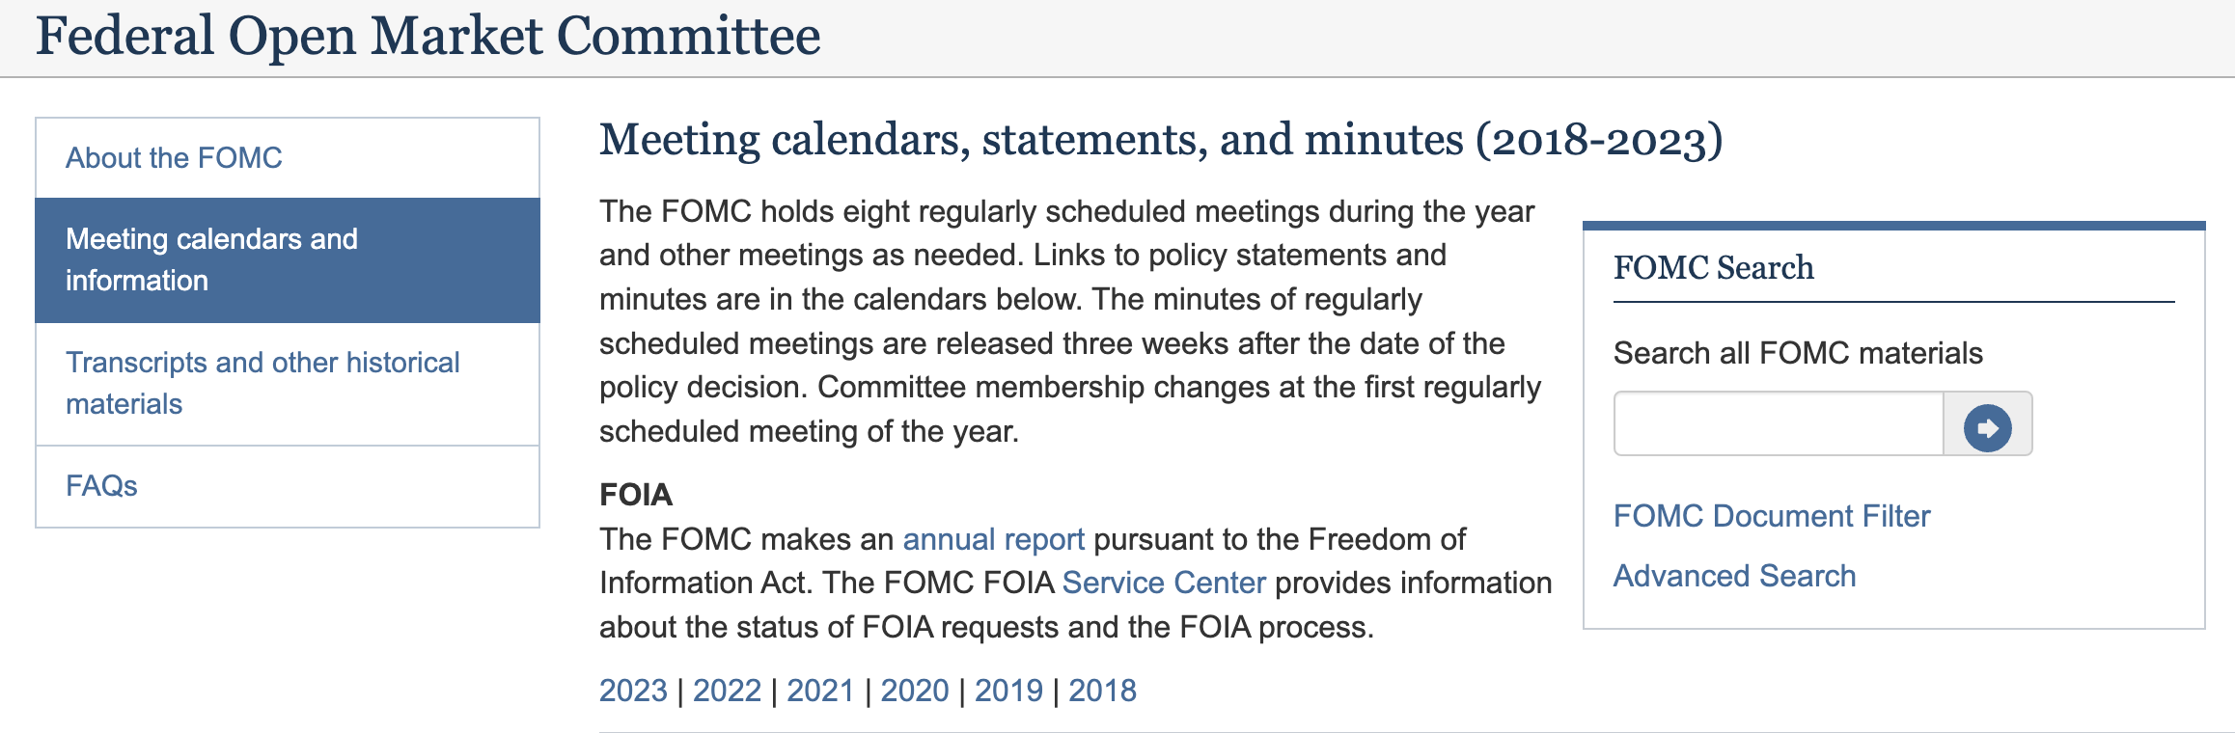Click the Advanced Search link
Screen dimensions: 2235x733
1734,576
